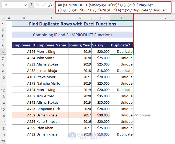Select column F header
This screenshot has height=144, width=175.
tap(121, 18)
